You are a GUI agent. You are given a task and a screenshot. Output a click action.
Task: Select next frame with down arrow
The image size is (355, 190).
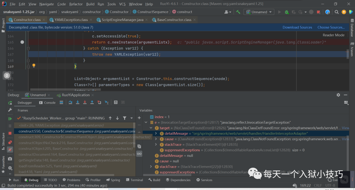click(x=117, y=118)
